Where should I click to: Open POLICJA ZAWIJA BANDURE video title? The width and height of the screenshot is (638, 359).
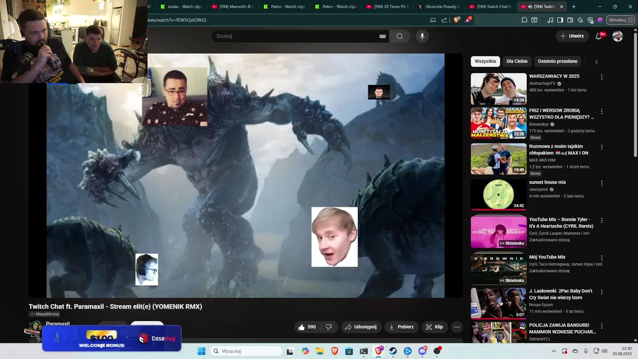coord(562,329)
